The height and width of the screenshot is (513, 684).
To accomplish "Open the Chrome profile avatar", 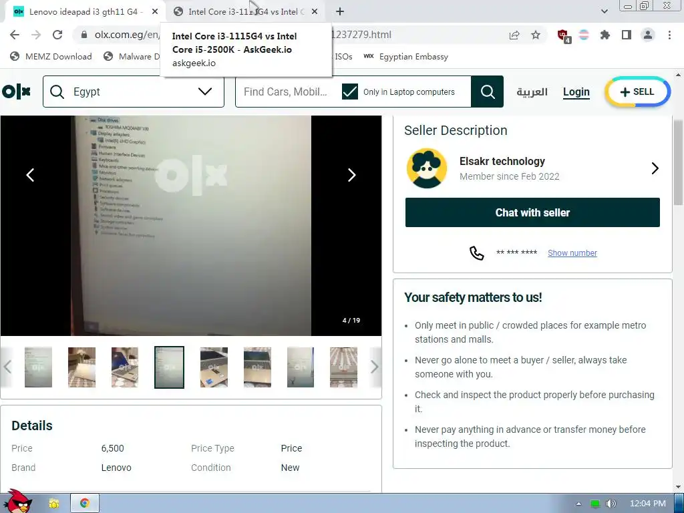I will click(648, 35).
